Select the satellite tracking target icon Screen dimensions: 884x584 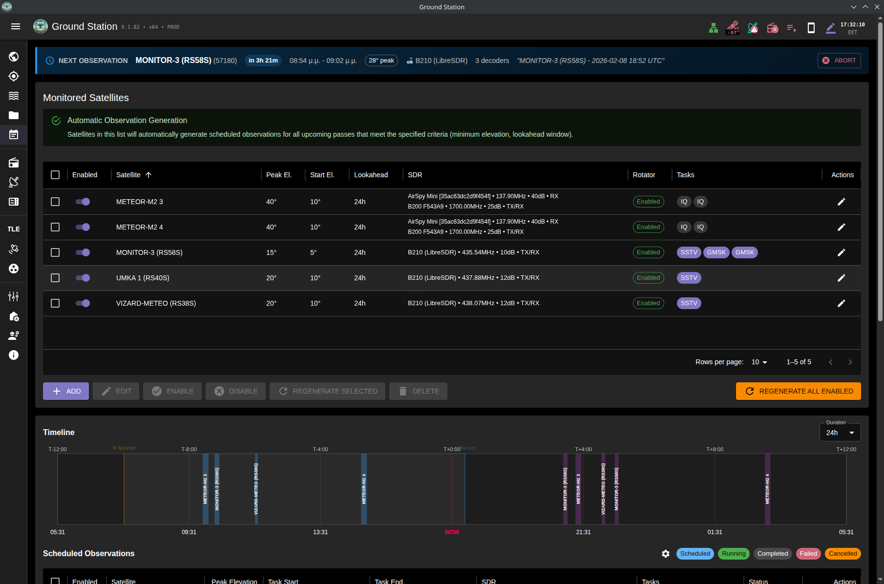tap(13, 76)
